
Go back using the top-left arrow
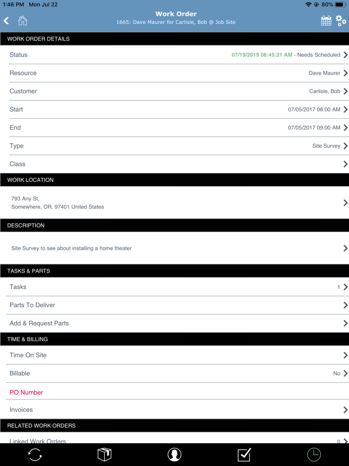6,21
